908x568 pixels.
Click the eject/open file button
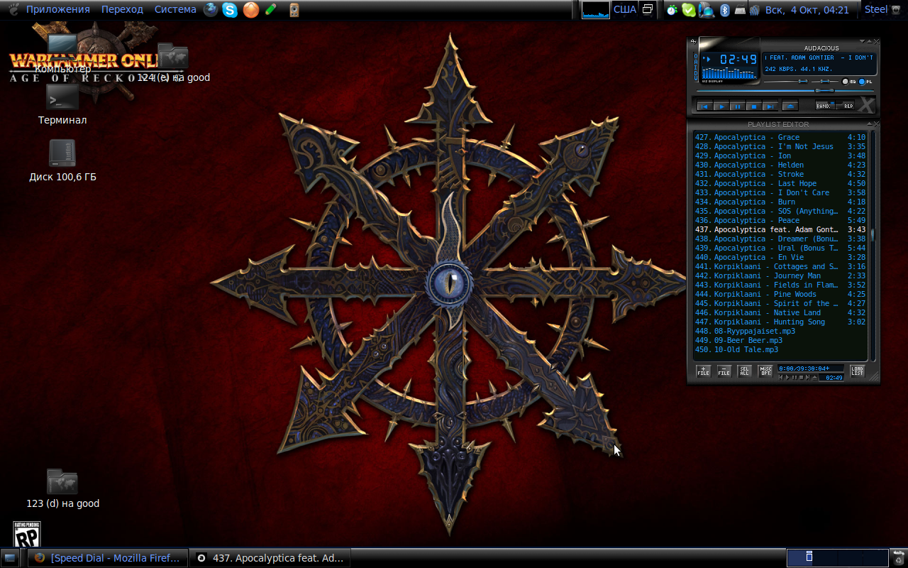790,106
